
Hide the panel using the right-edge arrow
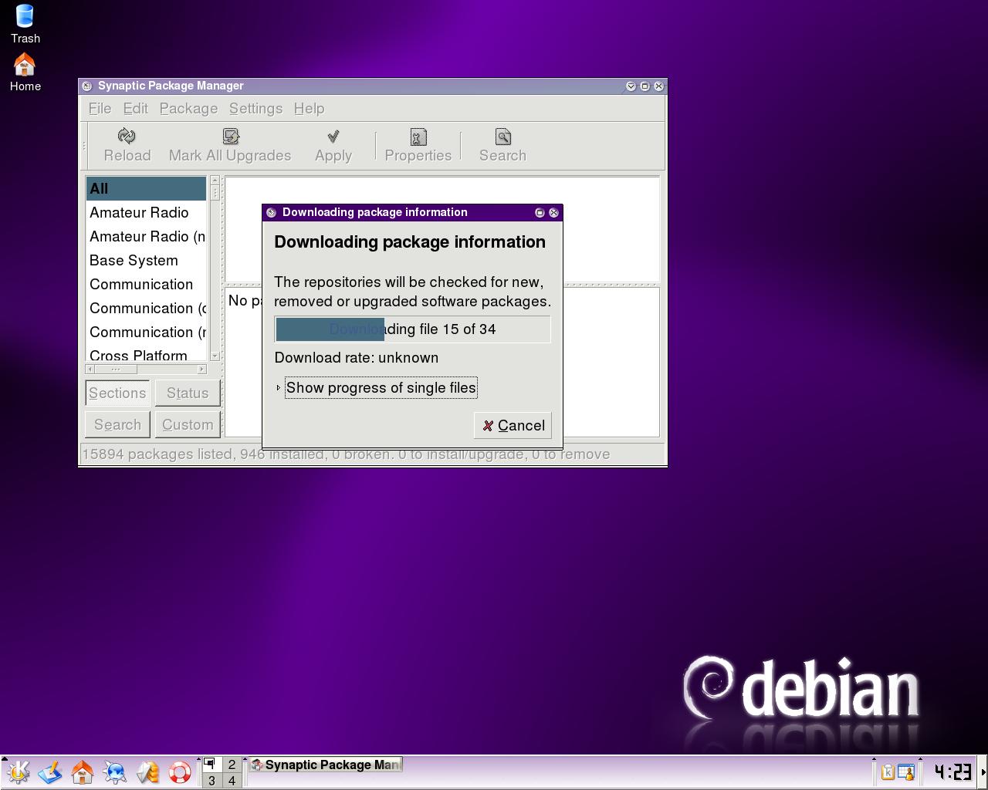pos(983,771)
